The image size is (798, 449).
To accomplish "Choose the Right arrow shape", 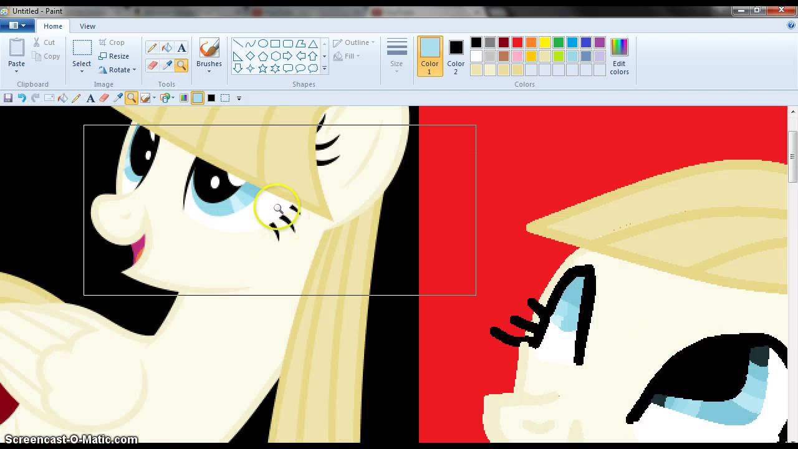I will [x=288, y=56].
